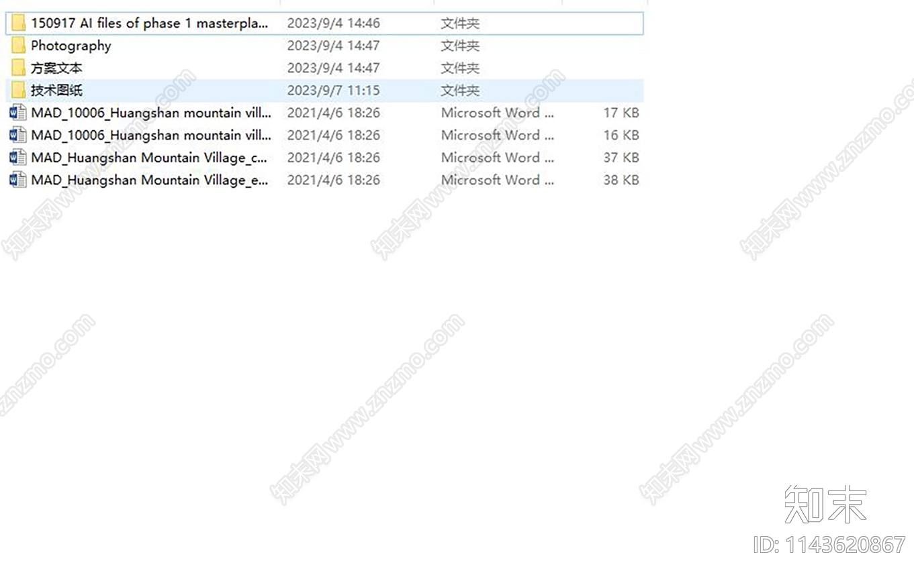Viewport: 914px width, 571px height.
Task: Select the '方案文本' folder name
Action: coord(56,68)
